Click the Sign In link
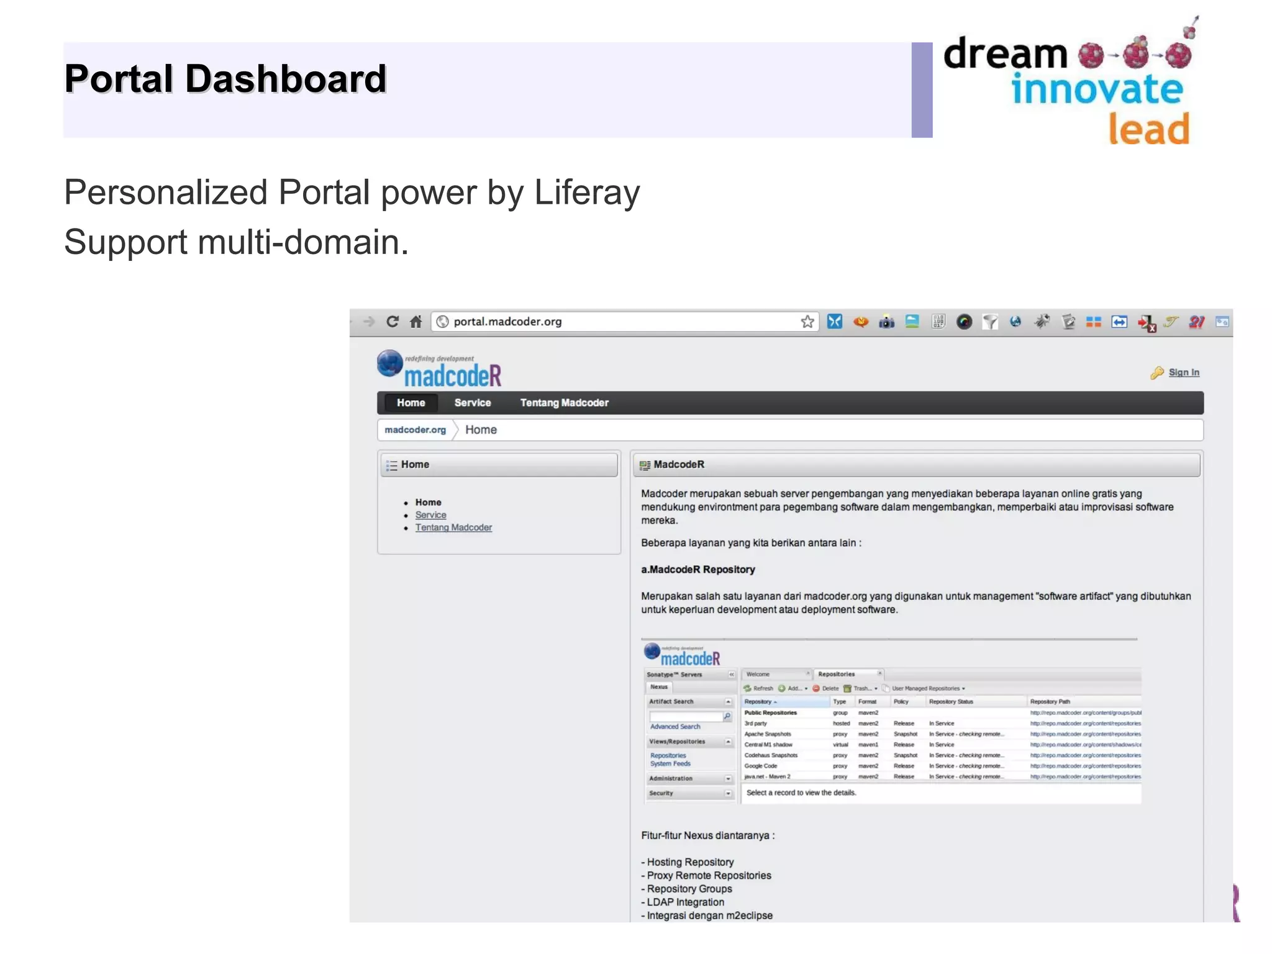Screen dimensions: 1272x954 pos(1184,373)
